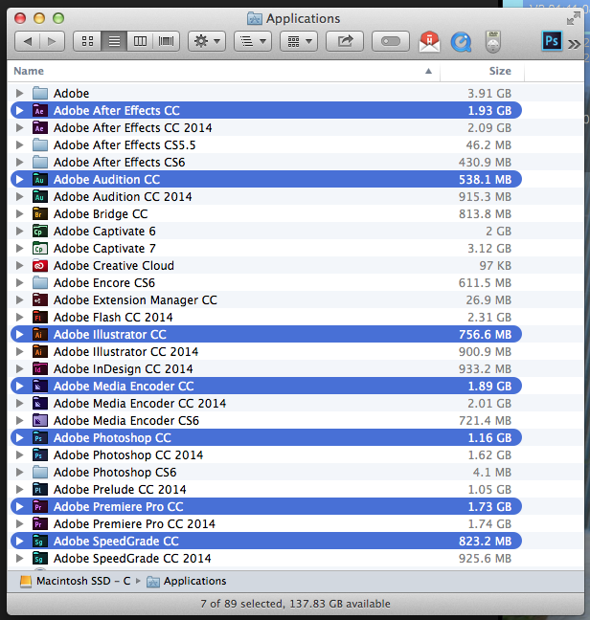Switch to Cover Flow view
590x620 pixels.
167,41
